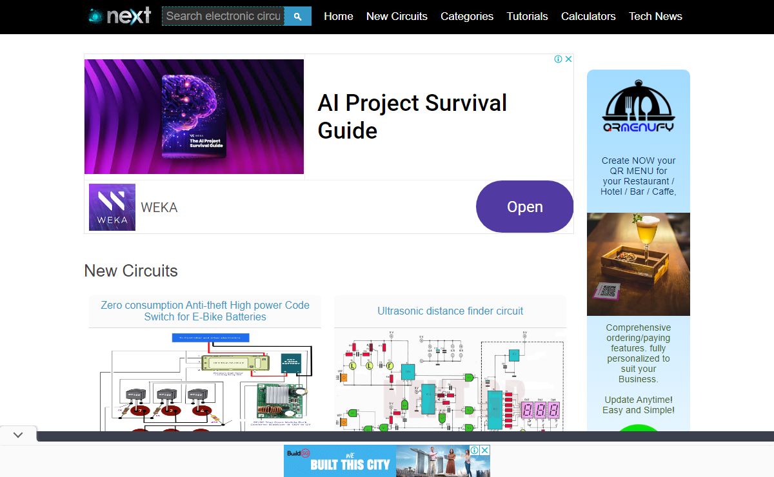Screen dimensions: 774x477
Task: Click the New Circuits section heading
Action: 131,271
